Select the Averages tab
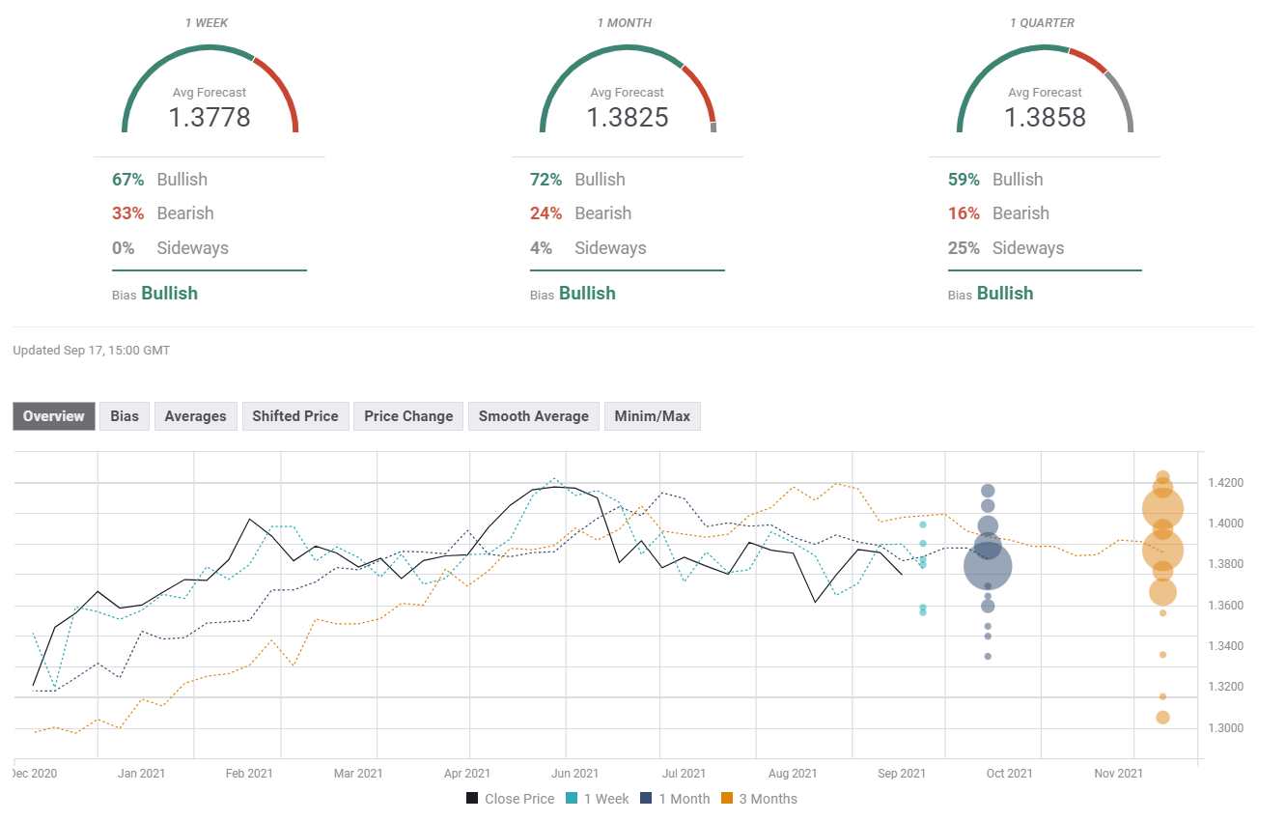The width and height of the screenshot is (1286, 821). point(195,416)
